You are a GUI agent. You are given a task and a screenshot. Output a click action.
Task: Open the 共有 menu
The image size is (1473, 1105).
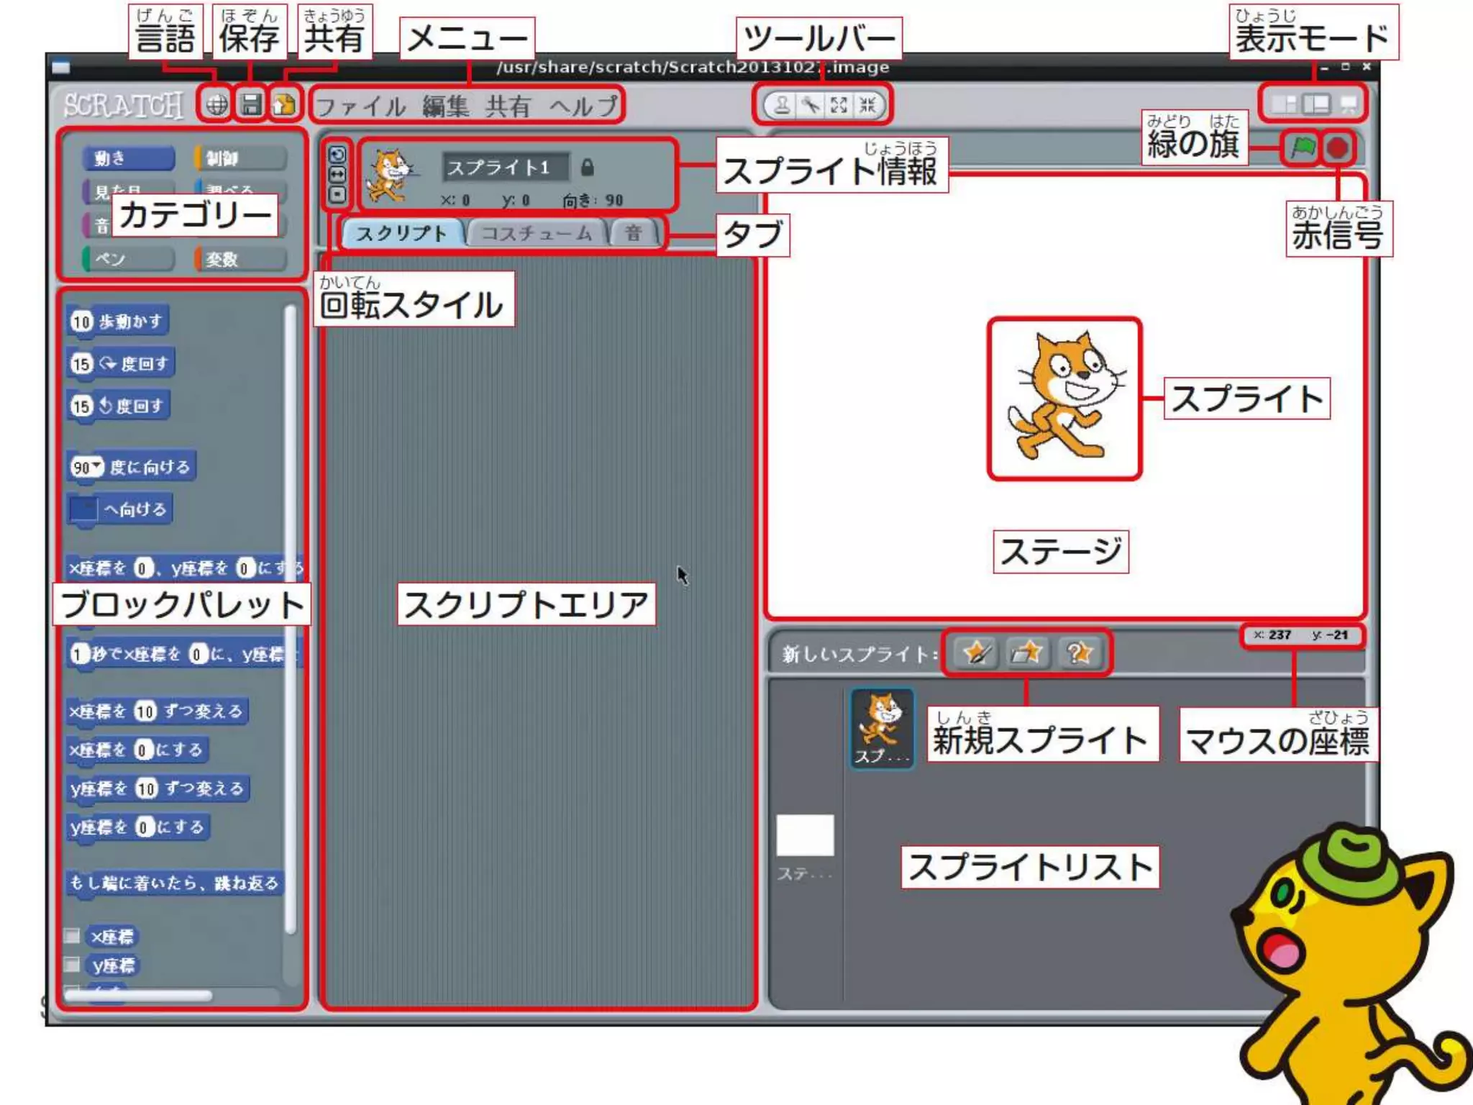[x=509, y=106]
